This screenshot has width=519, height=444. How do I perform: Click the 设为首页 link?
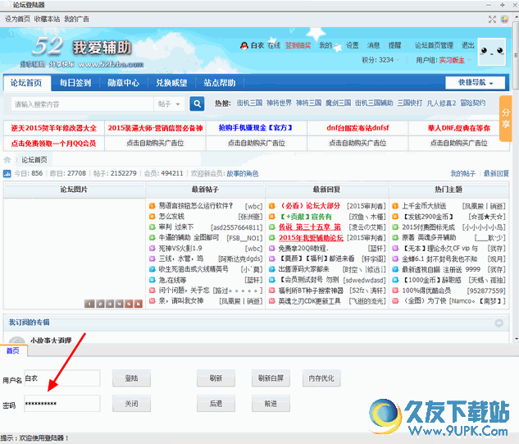click(x=17, y=19)
